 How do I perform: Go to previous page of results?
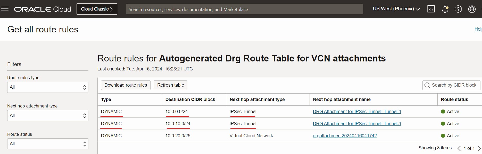(459, 148)
